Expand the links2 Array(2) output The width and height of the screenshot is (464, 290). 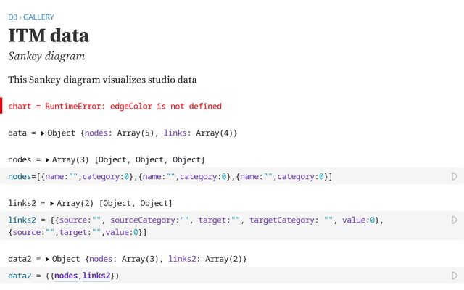tap(53, 203)
